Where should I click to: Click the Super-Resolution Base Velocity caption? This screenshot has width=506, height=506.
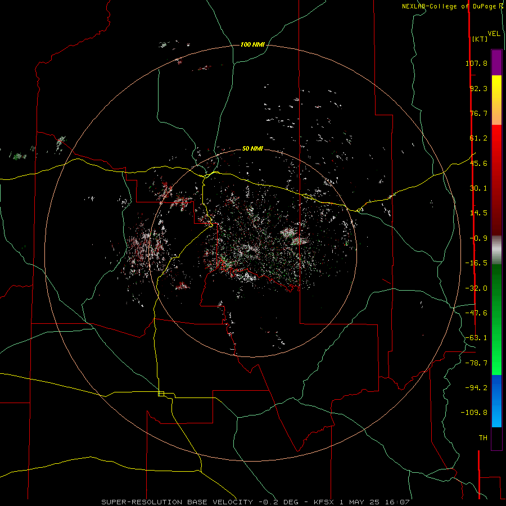(255, 502)
